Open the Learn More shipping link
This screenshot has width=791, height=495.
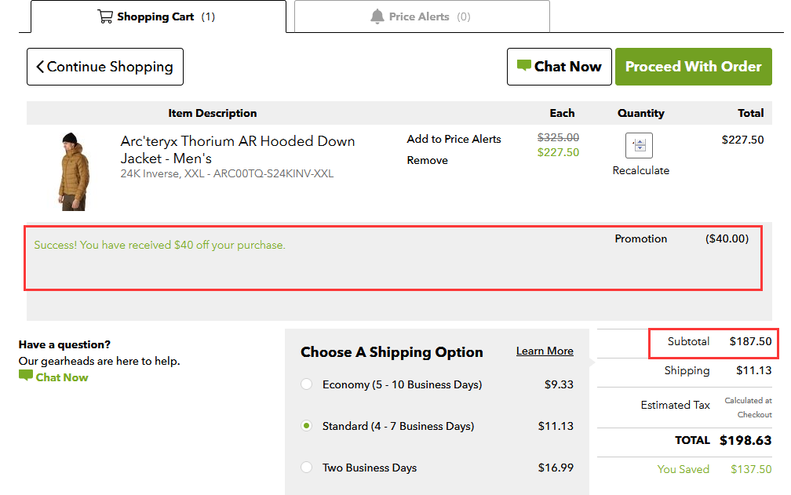point(544,351)
